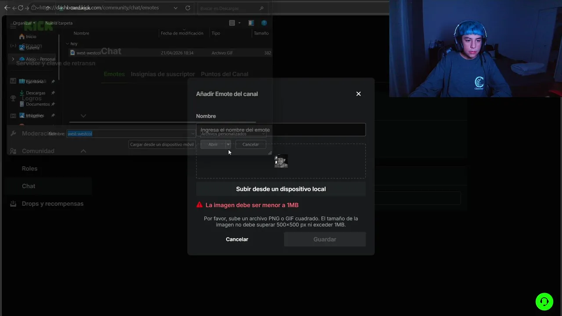Click the Logros trophy icon

coord(13,98)
